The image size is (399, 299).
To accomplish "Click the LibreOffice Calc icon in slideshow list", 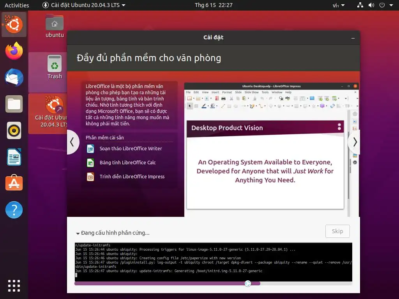I will [90, 162].
